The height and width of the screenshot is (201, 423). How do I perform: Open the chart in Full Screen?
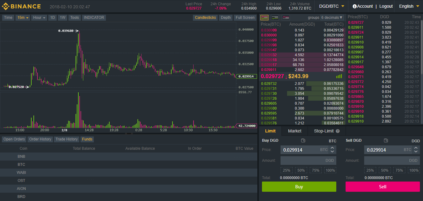pos(245,18)
